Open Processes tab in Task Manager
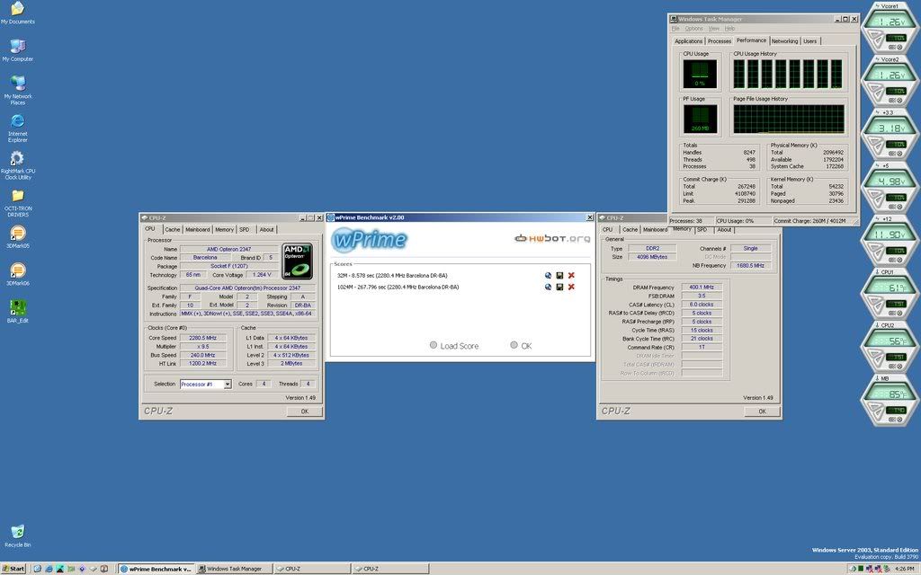Screen dimensions: 921x575 (x=719, y=41)
